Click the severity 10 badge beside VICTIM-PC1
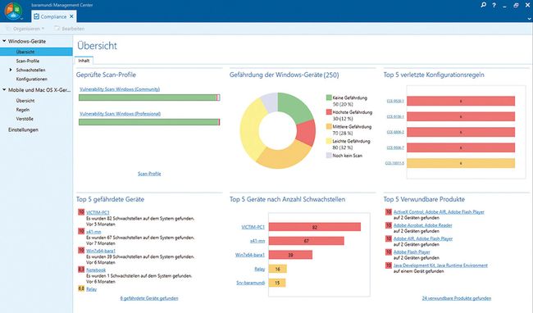 click(x=81, y=212)
